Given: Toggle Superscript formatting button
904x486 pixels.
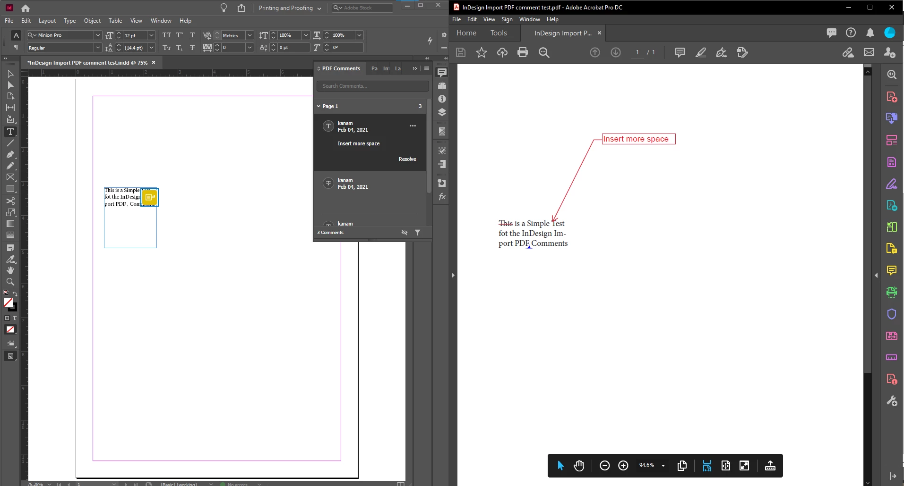Looking at the screenshot, I should (180, 35).
